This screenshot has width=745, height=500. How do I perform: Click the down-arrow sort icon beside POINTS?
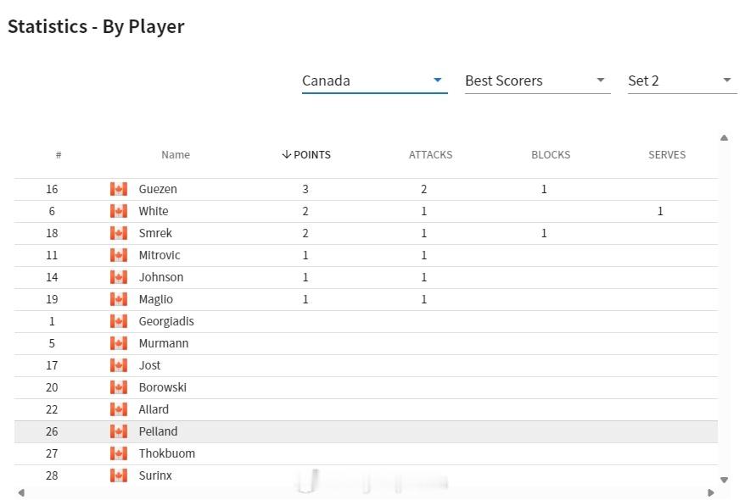point(286,154)
